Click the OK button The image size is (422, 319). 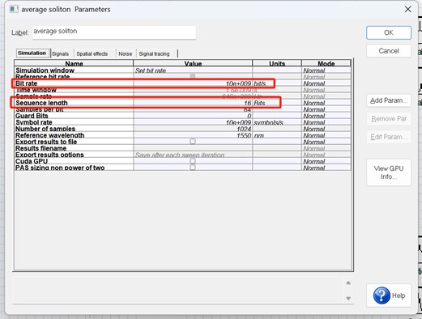coord(389,32)
